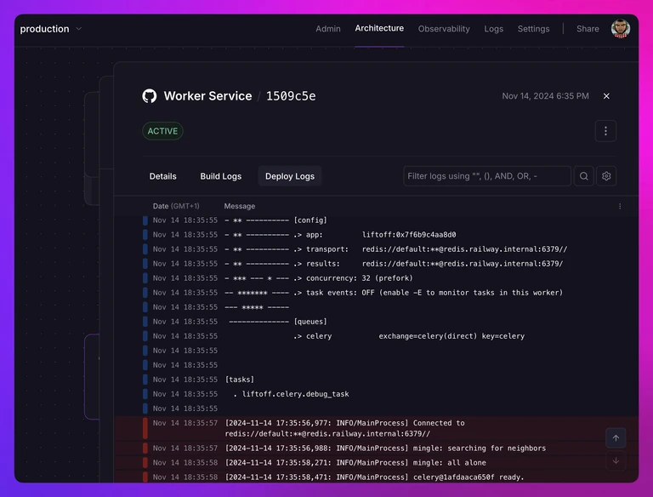The height and width of the screenshot is (497, 653).
Task: Select the [queues] log line
Action: pyautogui.click(x=376, y=322)
